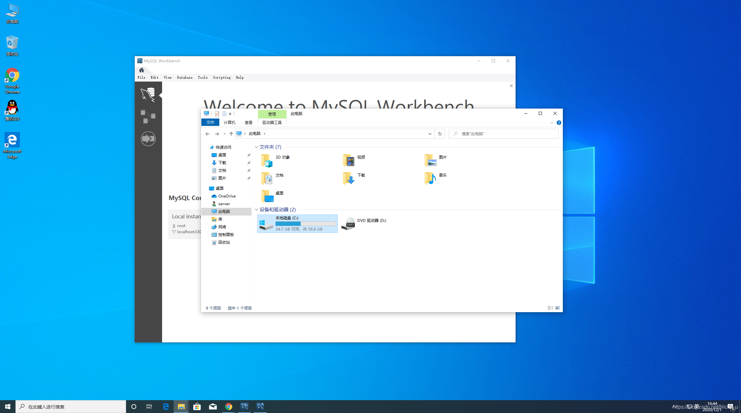
Task: Click the back navigation arrow in Explorer
Action: tap(208, 134)
